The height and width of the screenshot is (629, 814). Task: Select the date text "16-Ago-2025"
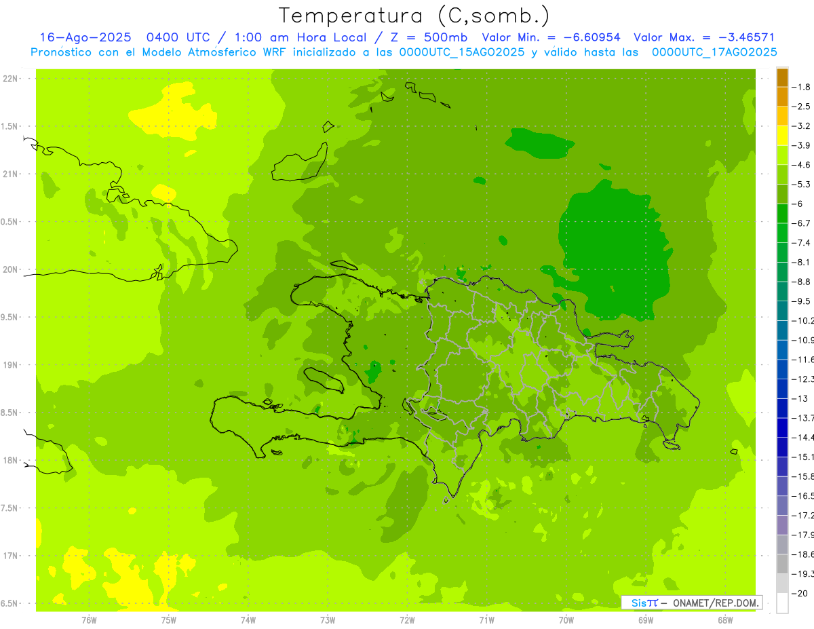[x=84, y=37]
